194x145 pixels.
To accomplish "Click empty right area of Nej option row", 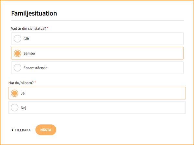I will coord(129,108).
